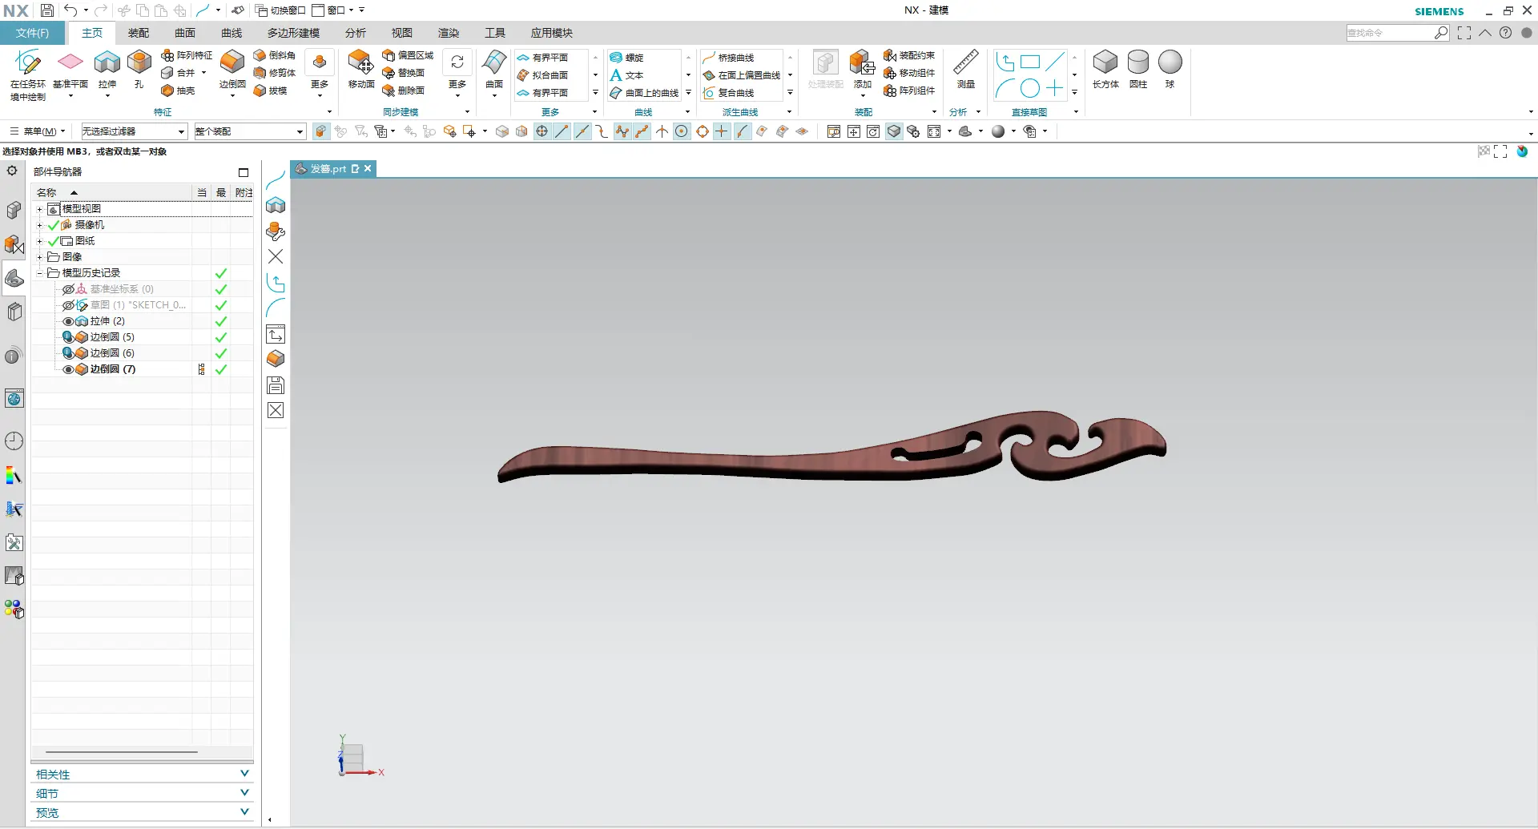Close the 发簪.prt document tab
The height and width of the screenshot is (829, 1538).
pyautogui.click(x=368, y=168)
